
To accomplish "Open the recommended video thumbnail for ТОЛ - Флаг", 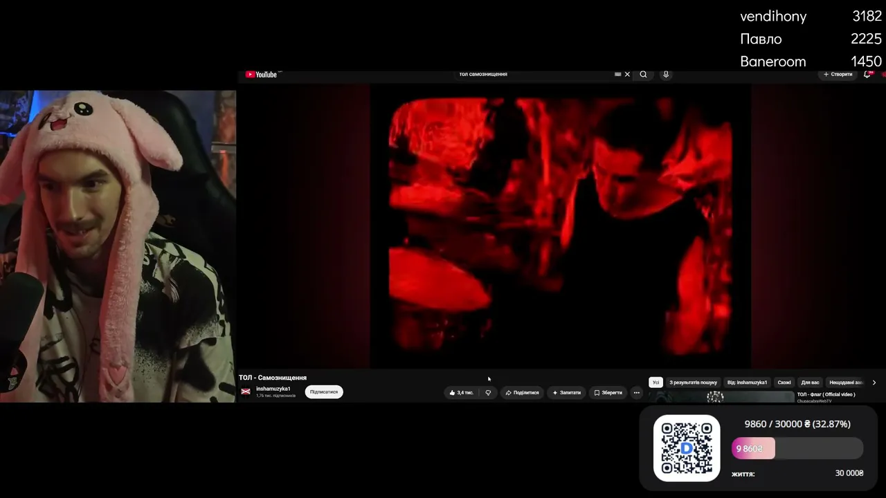I will 722,396.
